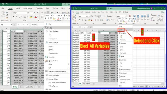
Task: Toggle Italic in the main ribbon's Font group
Action: 16,17
